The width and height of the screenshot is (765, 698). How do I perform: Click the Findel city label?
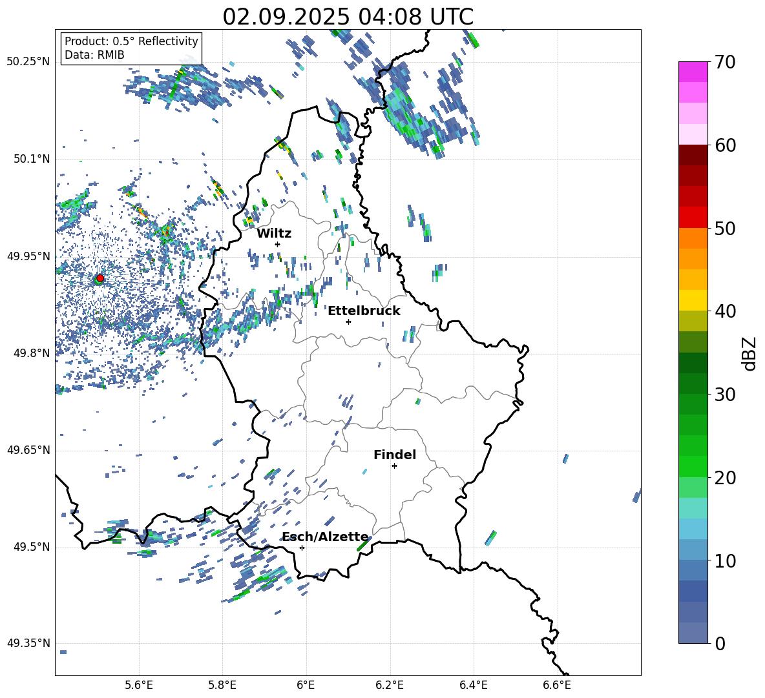[395, 455]
